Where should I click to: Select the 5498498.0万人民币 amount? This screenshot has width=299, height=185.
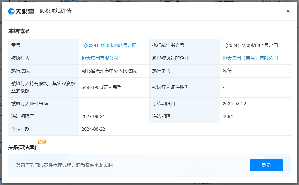click(x=101, y=87)
